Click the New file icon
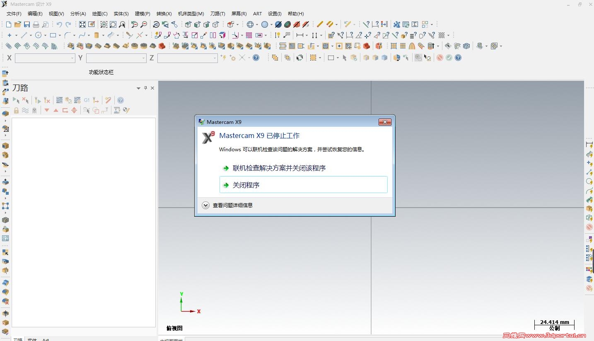This screenshot has height=341, width=594. [x=9, y=24]
